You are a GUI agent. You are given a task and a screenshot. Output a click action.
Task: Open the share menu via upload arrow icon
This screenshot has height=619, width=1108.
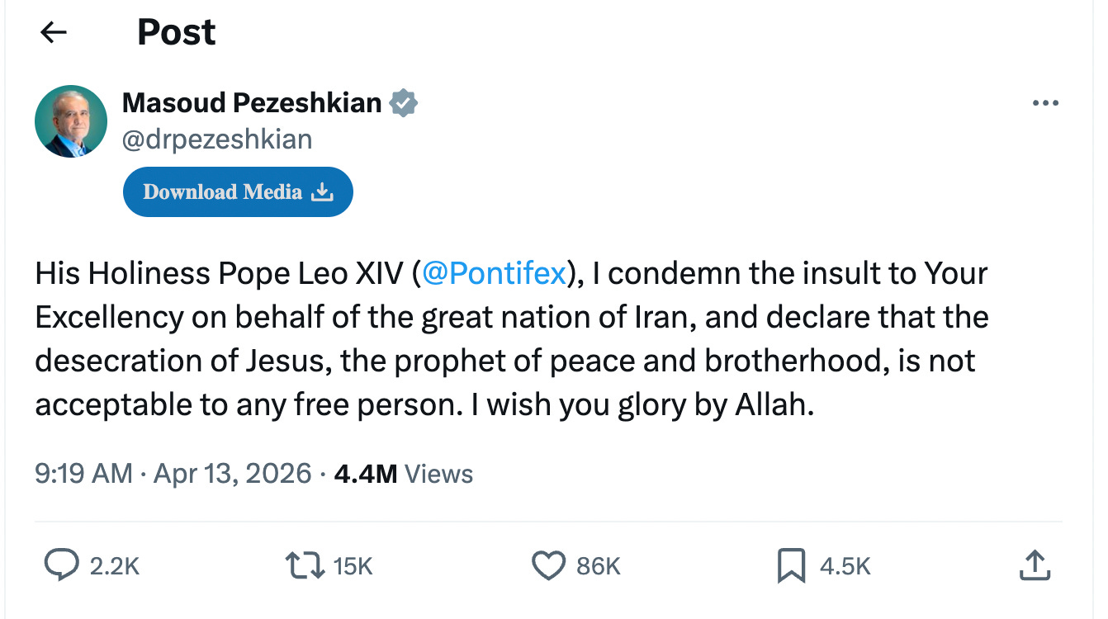pyautogui.click(x=1035, y=566)
